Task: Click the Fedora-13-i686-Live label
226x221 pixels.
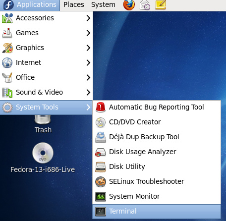Action: click(x=43, y=169)
